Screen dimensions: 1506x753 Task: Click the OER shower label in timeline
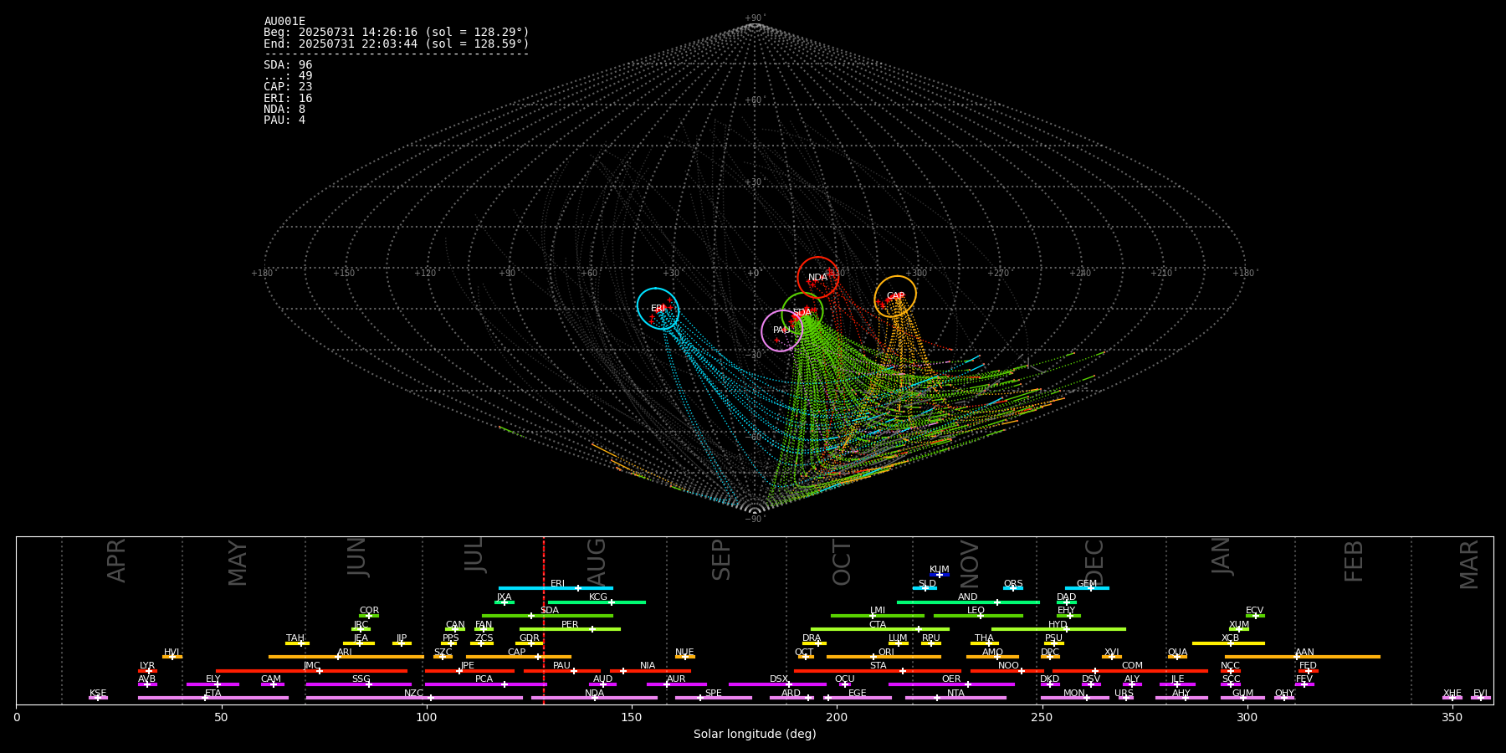(x=951, y=679)
